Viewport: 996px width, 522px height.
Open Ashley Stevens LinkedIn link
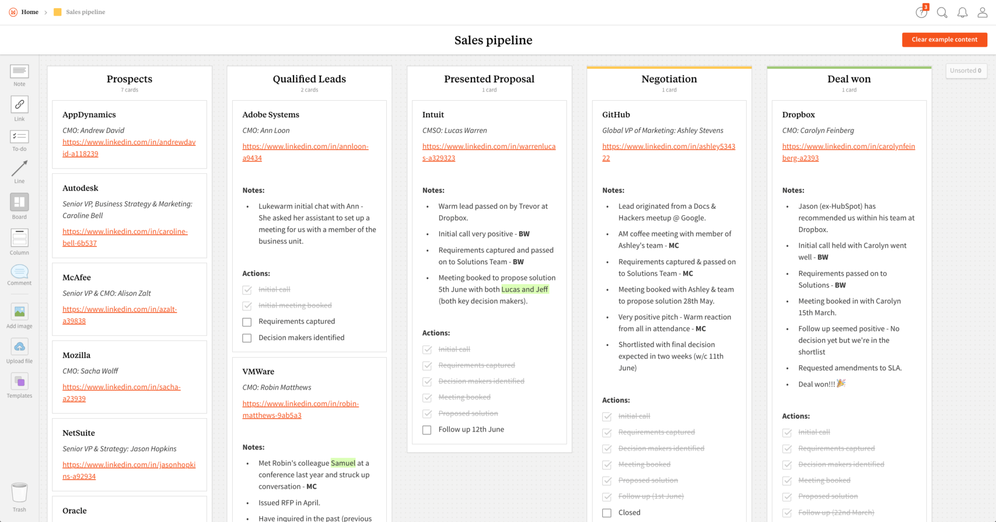(668, 152)
